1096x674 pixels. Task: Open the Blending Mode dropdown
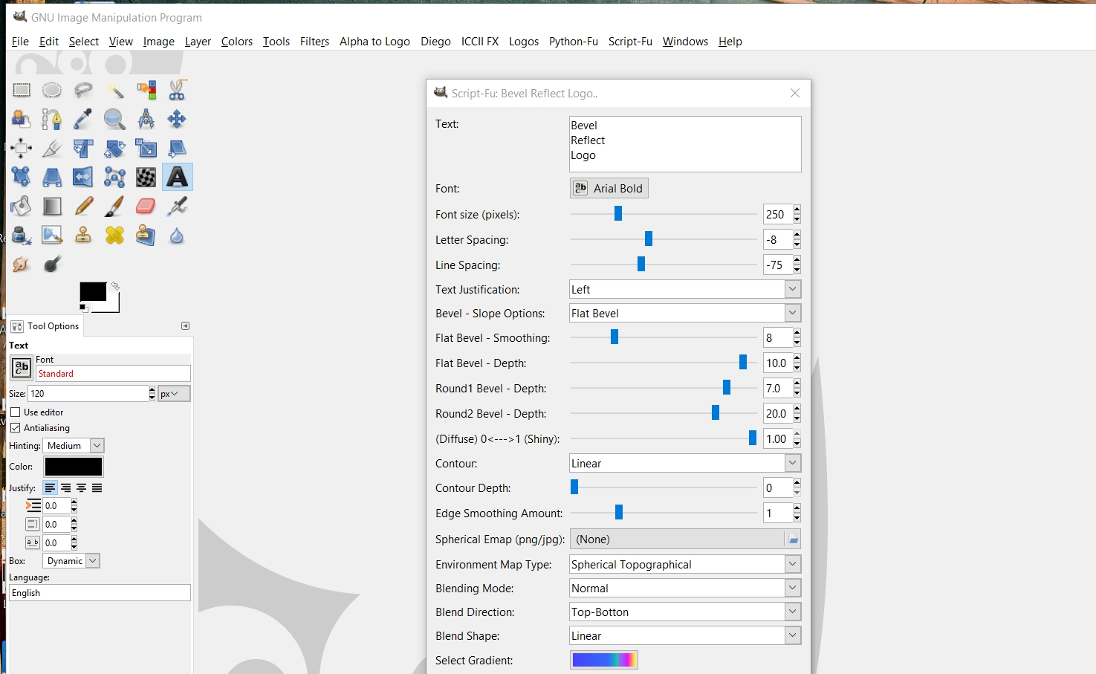tap(685, 588)
